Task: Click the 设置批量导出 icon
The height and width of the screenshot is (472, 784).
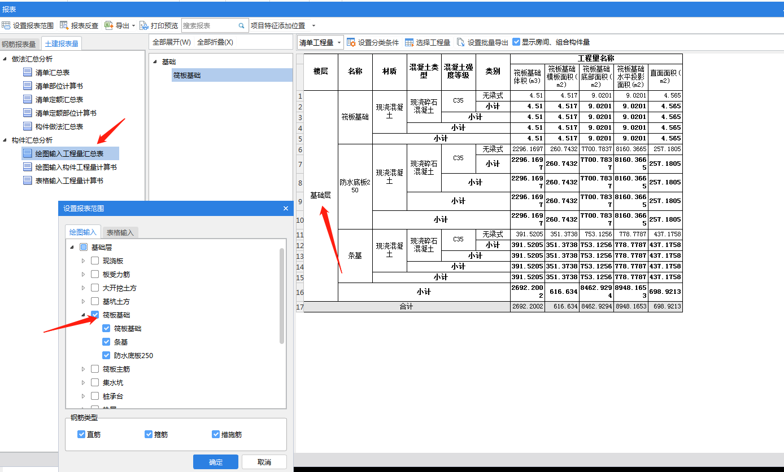Action: pos(461,42)
